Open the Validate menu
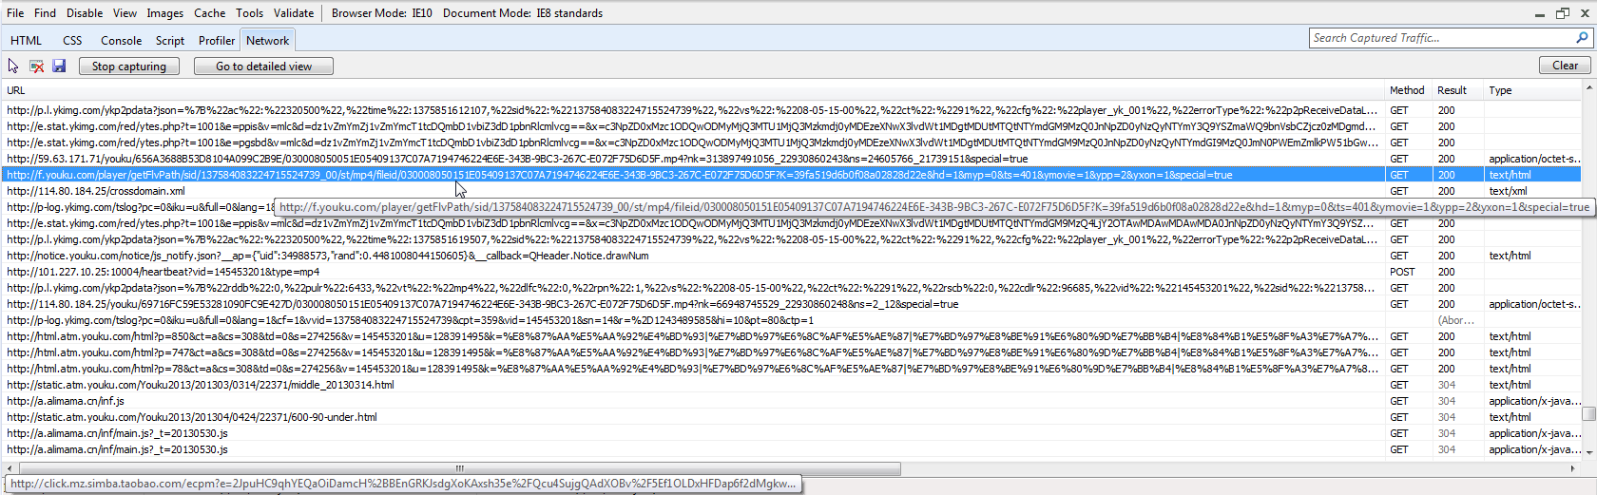 pyautogui.click(x=294, y=13)
